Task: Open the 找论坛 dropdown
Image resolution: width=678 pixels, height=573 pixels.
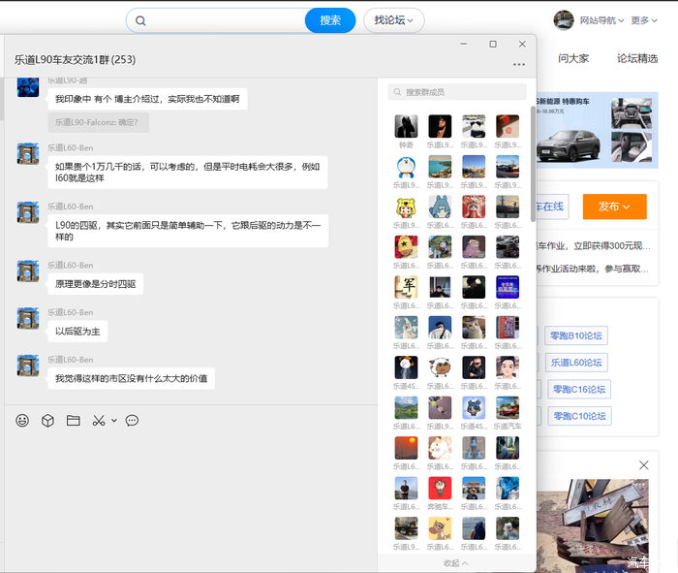Action: (394, 20)
